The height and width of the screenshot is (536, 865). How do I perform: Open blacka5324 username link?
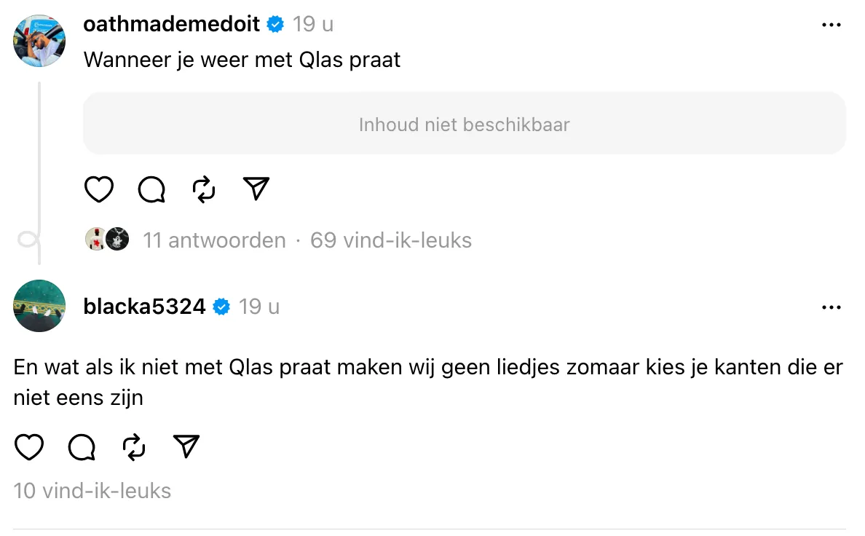144,307
